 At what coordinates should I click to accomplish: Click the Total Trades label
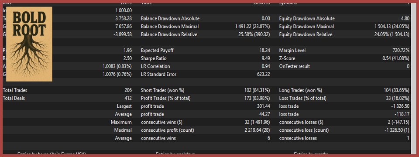tap(15, 91)
